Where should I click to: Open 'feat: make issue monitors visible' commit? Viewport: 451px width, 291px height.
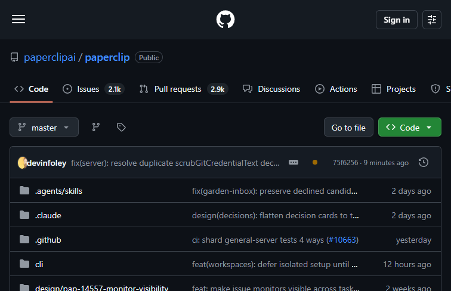point(276,287)
